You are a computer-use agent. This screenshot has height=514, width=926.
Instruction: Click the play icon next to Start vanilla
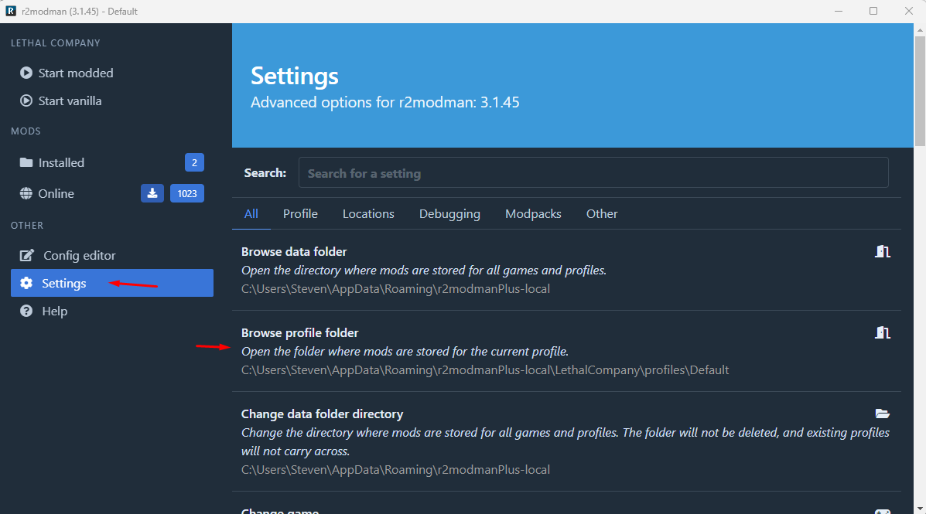26,100
